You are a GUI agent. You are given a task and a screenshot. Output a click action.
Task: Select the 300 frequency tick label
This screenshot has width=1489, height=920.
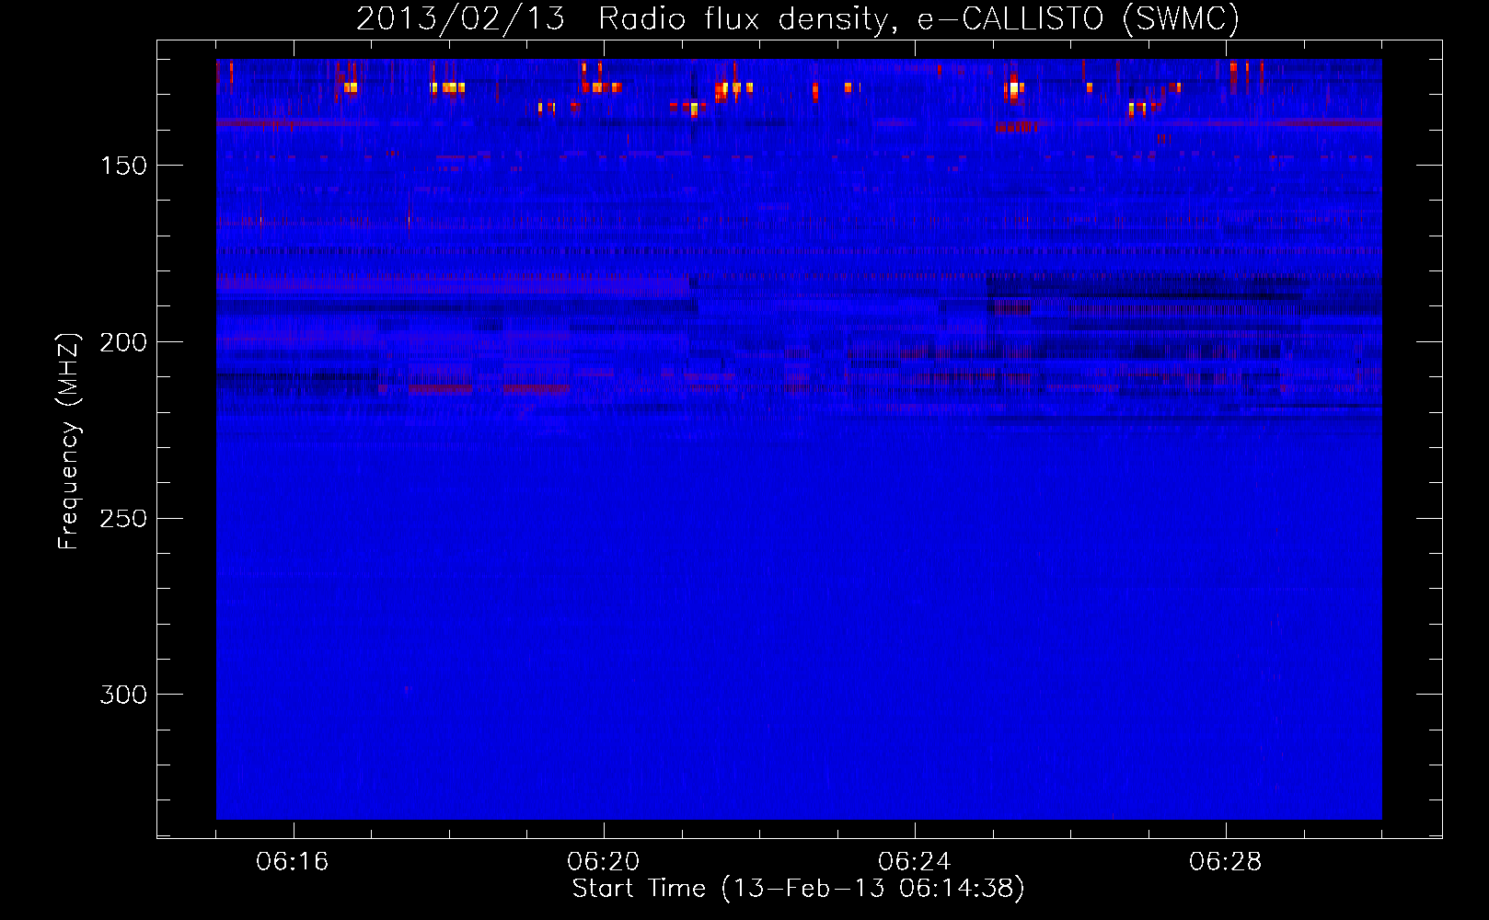click(x=123, y=695)
